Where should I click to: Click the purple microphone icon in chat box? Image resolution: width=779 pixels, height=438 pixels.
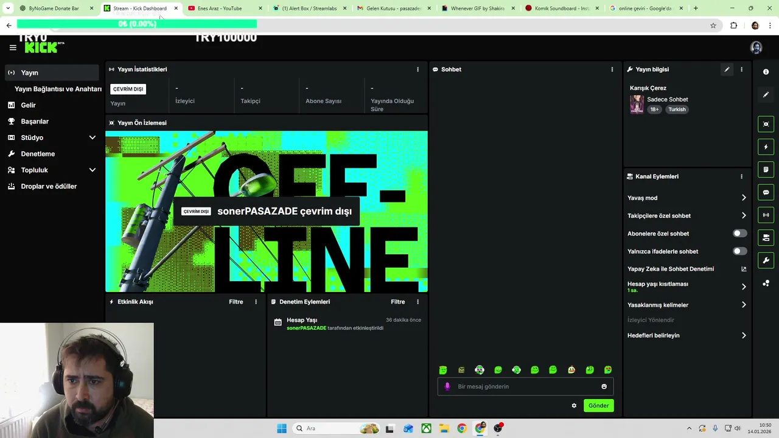coord(447,386)
